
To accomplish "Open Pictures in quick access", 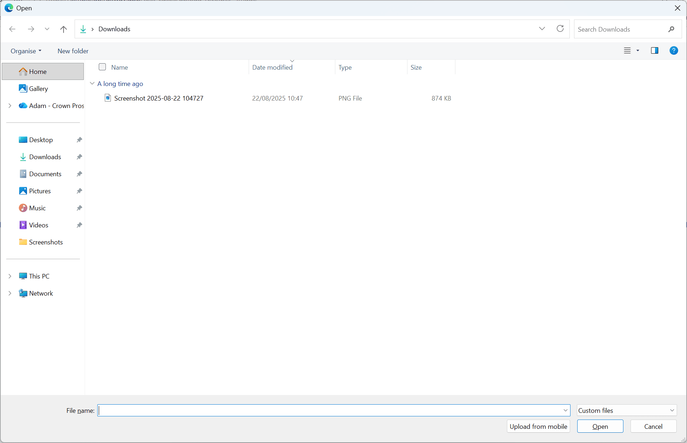I will [x=40, y=191].
